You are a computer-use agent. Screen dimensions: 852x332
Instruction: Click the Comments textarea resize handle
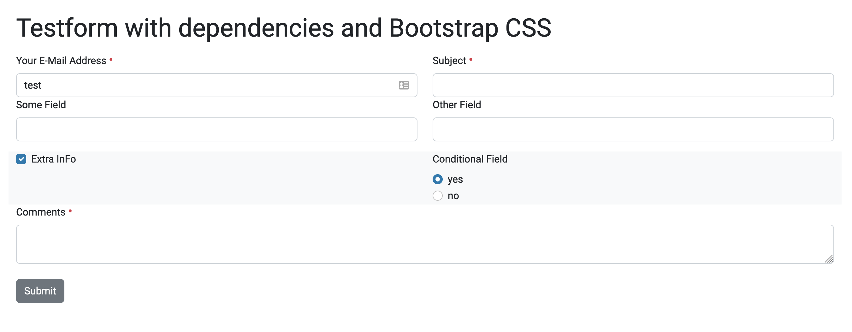click(829, 259)
